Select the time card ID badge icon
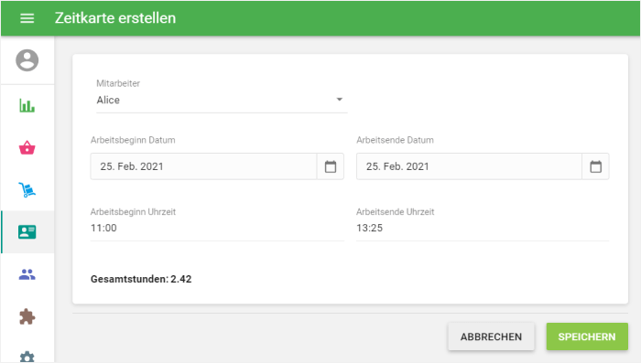Image resolution: width=641 pixels, height=363 pixels. (x=27, y=232)
